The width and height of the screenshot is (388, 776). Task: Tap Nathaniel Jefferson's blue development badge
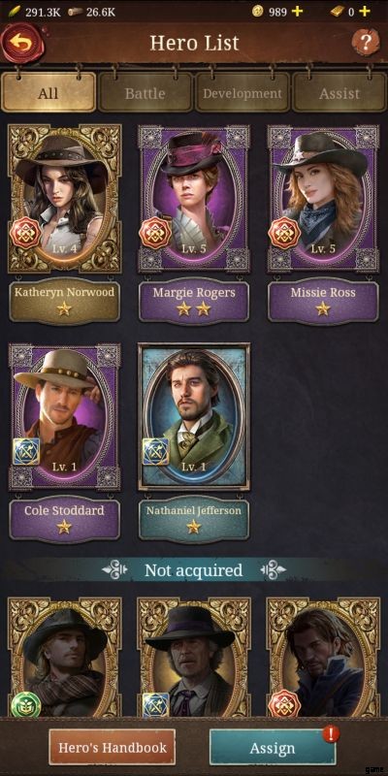(x=155, y=451)
